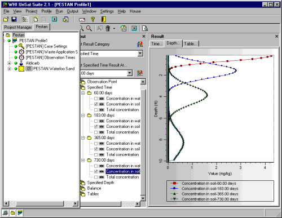The height and width of the screenshot is (218, 282).
Task: Click the output results icon in main toolbar
Action: (x=65, y=19)
